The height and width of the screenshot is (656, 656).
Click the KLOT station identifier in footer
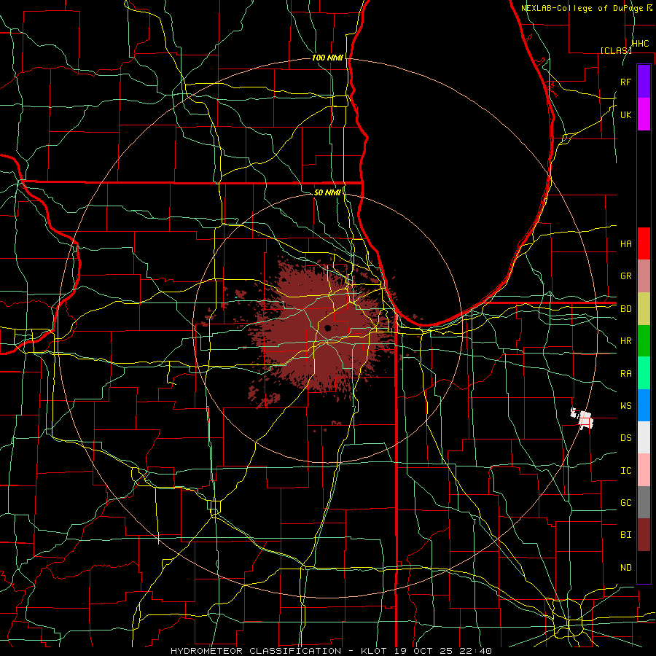[x=374, y=651]
